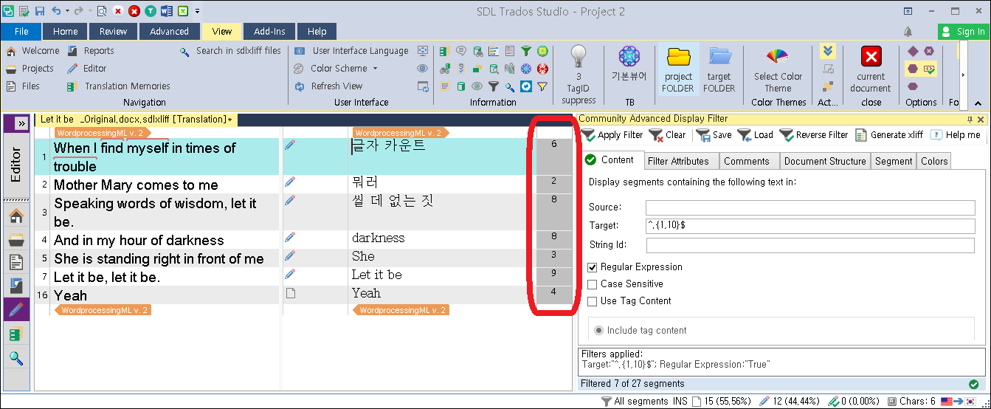Open the quick access toolbar customize dropdown
The image size is (991, 409).
pyautogui.click(x=198, y=11)
